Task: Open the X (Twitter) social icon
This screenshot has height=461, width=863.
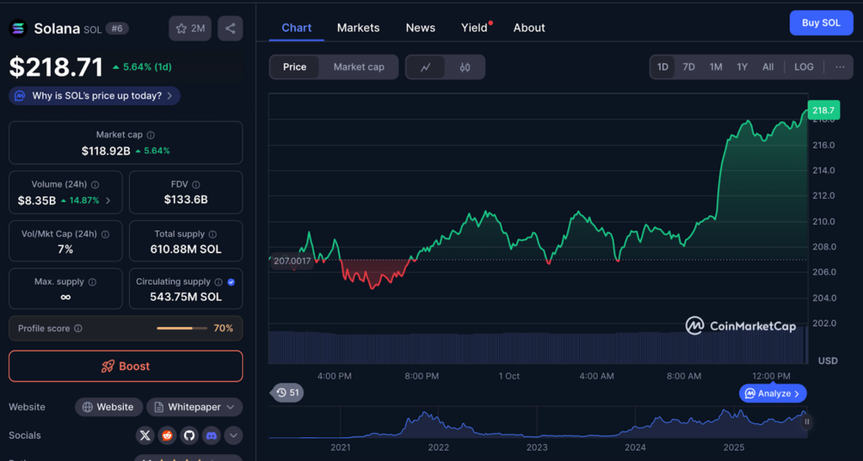Action: coord(146,436)
